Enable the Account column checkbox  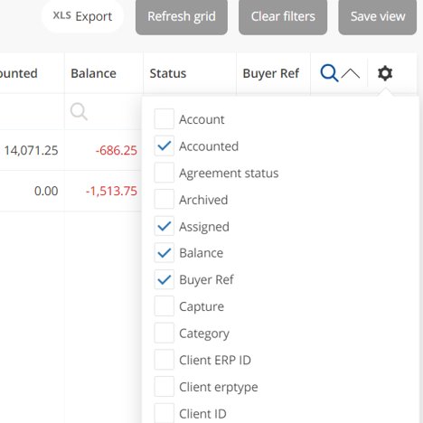pos(164,119)
